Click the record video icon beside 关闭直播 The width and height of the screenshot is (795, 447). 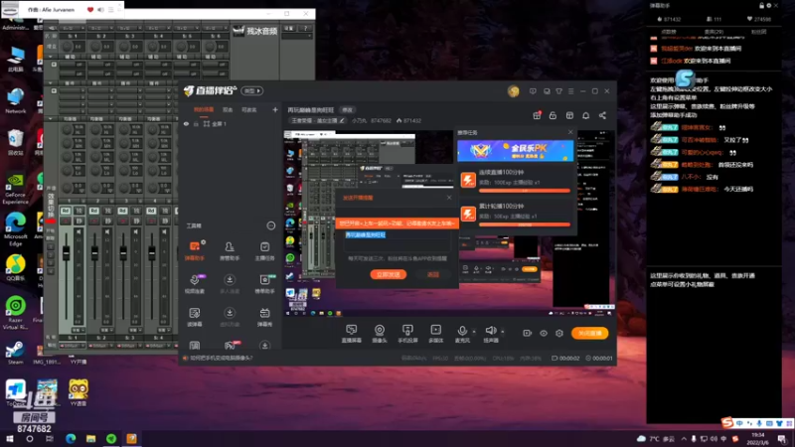pyautogui.click(x=528, y=333)
